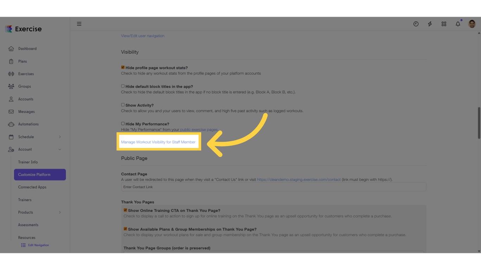Open Exercises in the sidebar

pos(26,74)
